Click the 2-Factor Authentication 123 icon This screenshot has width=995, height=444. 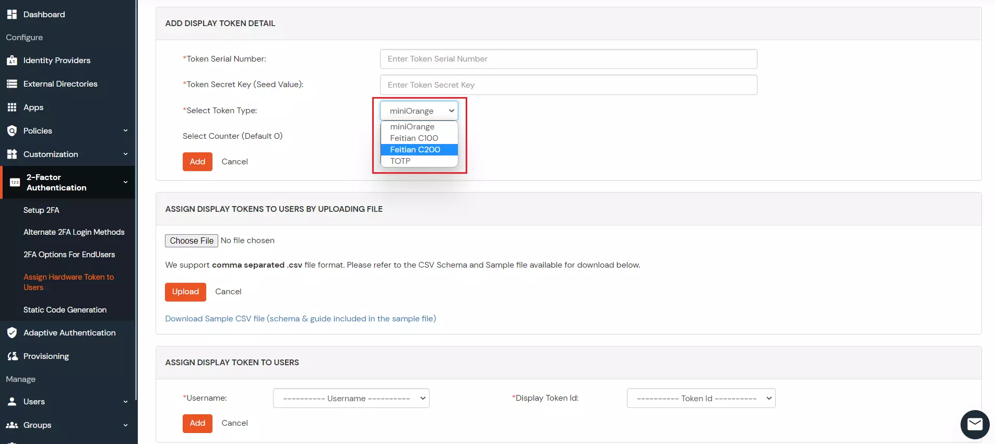pos(15,183)
